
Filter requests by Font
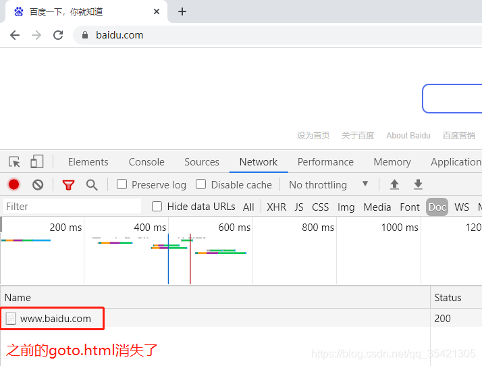click(x=410, y=207)
